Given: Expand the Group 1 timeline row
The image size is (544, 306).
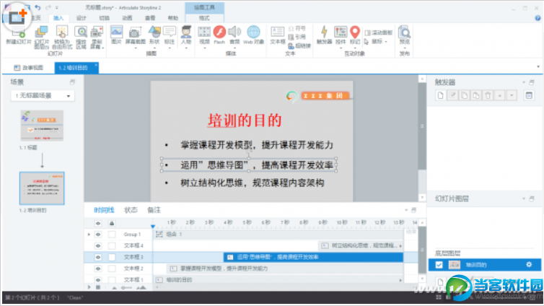Looking at the screenshot, I should coord(89,235).
